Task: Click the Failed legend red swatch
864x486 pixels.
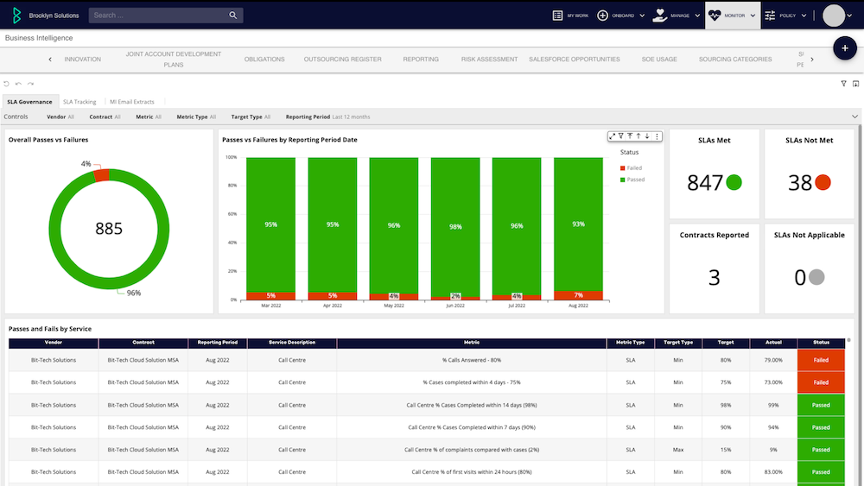Action: [623, 167]
